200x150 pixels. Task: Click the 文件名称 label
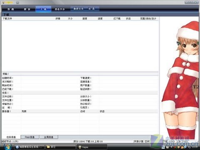(7, 96)
